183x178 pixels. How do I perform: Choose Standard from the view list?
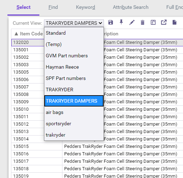(x=74, y=33)
